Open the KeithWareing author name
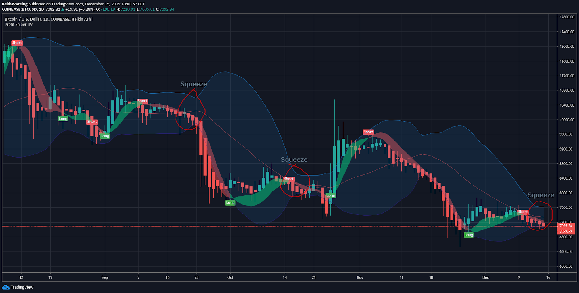 click(14, 4)
